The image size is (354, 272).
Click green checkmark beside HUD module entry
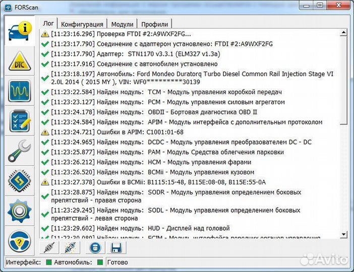pyautogui.click(x=45, y=229)
